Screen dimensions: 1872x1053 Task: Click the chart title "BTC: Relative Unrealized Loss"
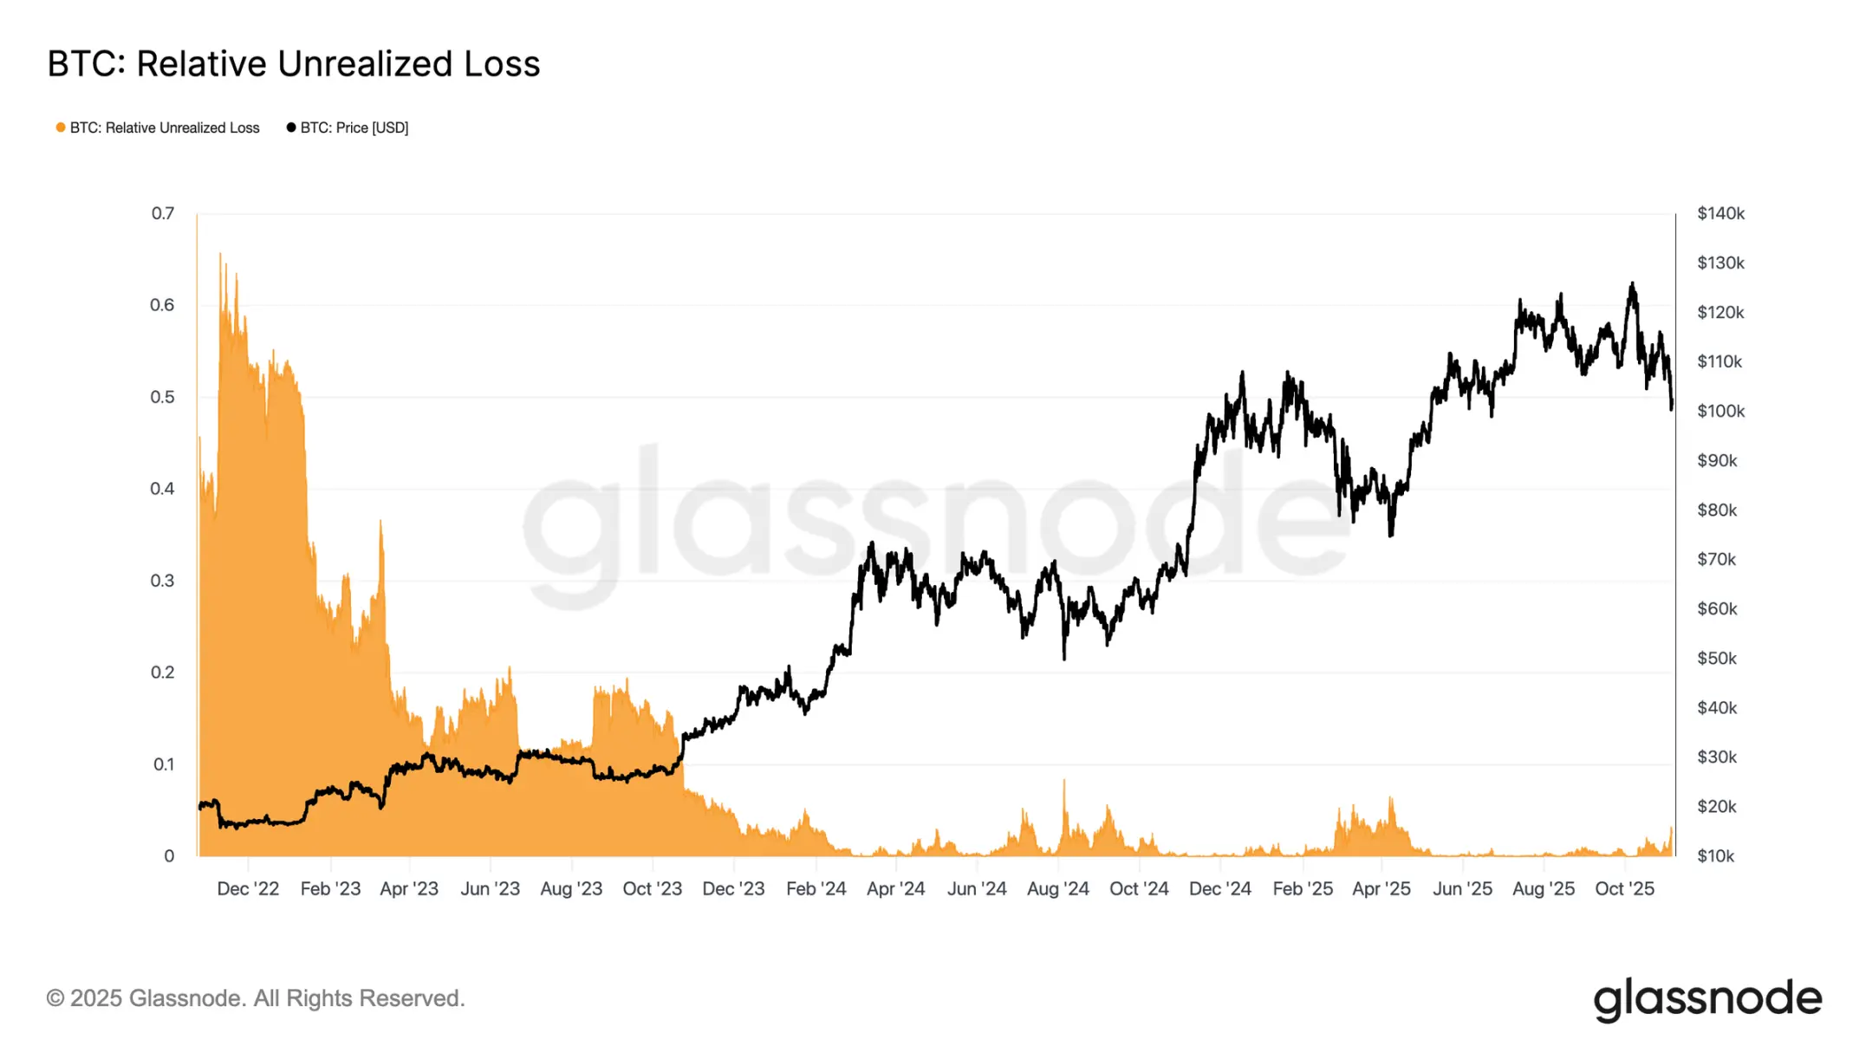(294, 64)
